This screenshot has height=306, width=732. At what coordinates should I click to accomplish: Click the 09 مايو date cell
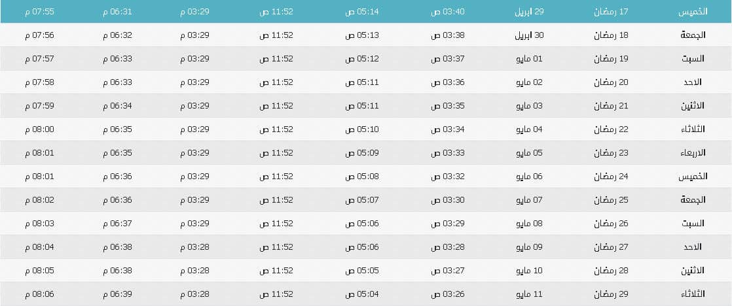pos(532,247)
